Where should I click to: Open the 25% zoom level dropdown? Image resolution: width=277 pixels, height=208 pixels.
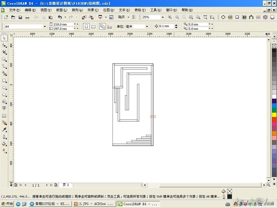click(163, 18)
